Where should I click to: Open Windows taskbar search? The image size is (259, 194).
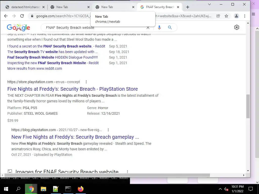coord(18,189)
